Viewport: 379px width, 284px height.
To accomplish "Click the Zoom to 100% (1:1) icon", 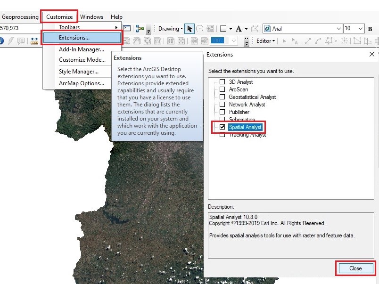I will coord(157,41).
